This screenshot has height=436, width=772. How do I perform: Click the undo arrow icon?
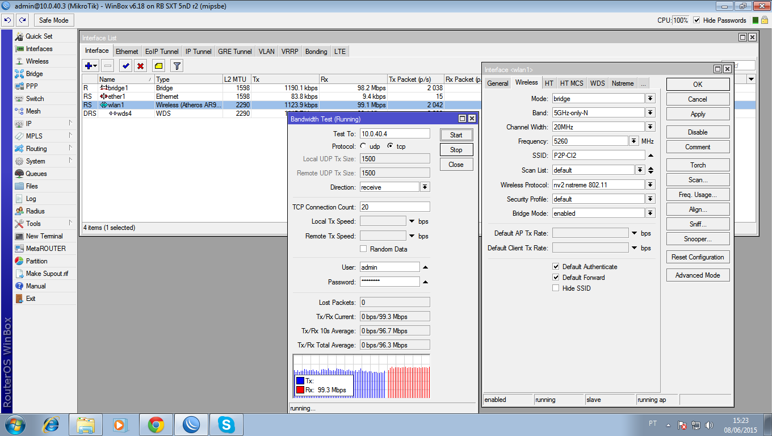(x=7, y=20)
